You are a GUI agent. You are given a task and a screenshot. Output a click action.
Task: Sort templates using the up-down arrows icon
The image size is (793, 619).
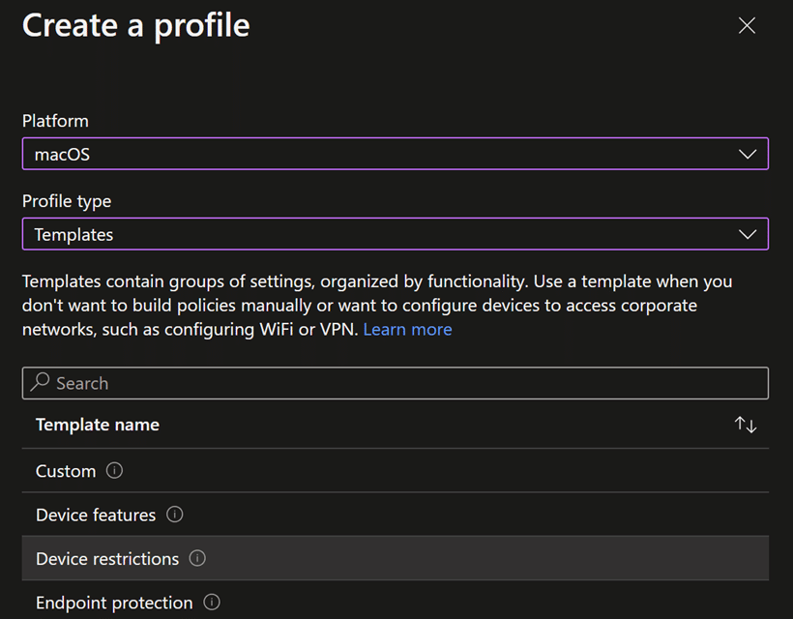(746, 425)
